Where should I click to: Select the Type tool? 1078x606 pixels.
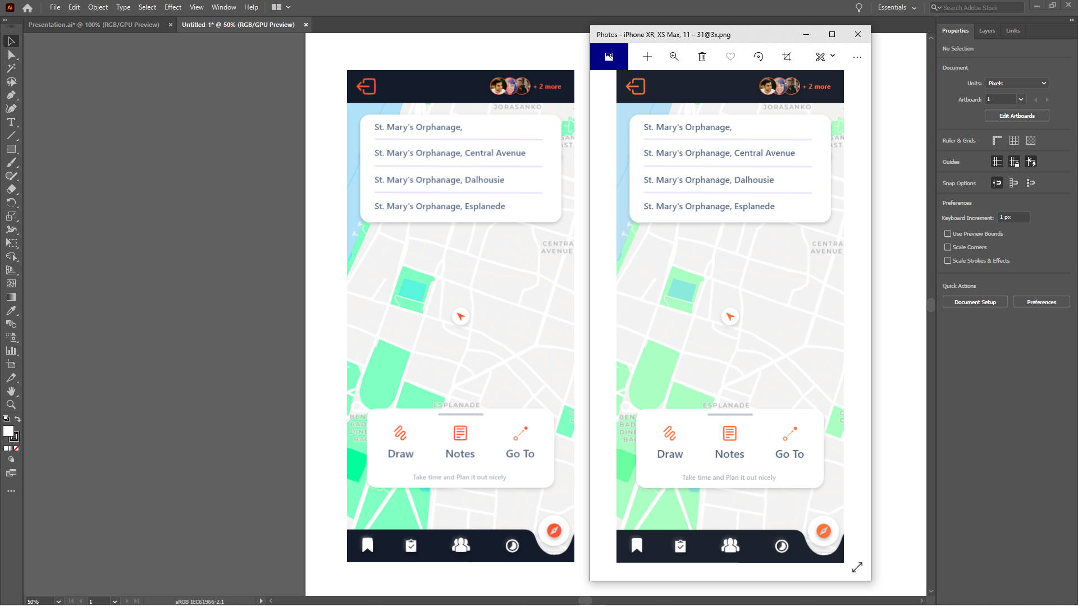tap(11, 122)
